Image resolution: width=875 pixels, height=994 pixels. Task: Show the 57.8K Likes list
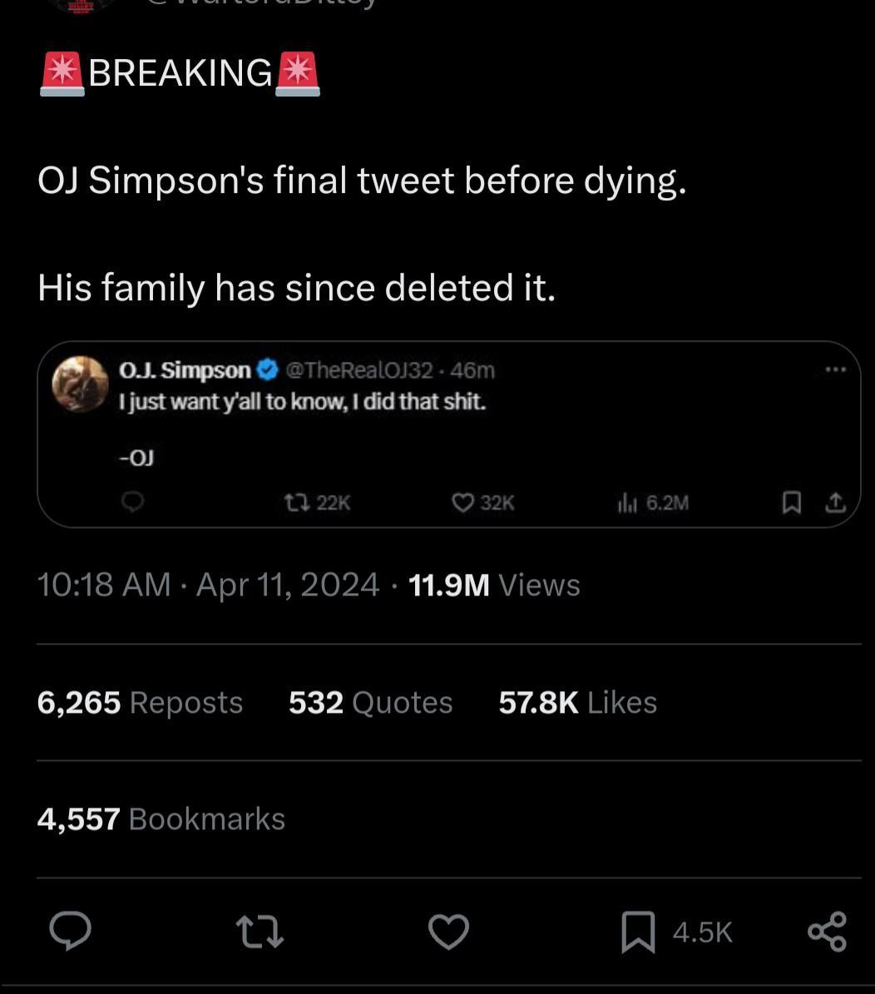click(x=577, y=702)
